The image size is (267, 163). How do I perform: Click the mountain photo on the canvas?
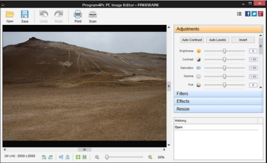click(84, 86)
